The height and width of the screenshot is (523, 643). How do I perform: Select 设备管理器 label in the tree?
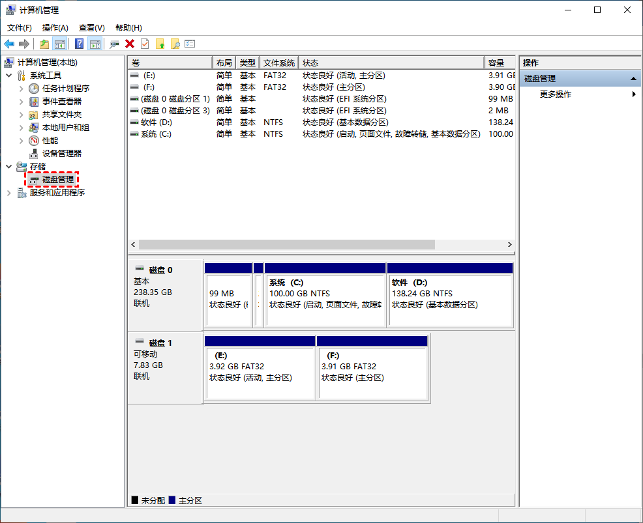(62, 154)
